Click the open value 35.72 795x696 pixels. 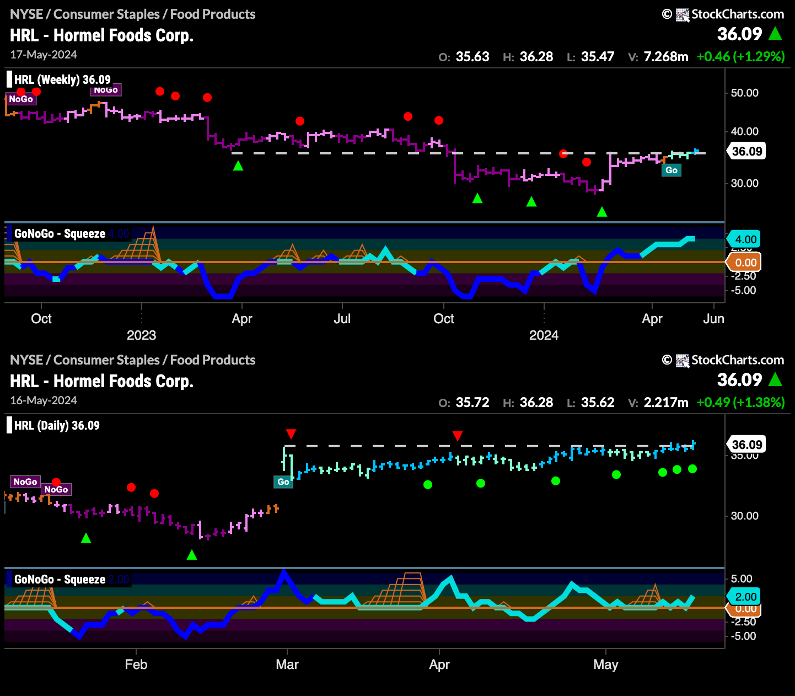[472, 403]
